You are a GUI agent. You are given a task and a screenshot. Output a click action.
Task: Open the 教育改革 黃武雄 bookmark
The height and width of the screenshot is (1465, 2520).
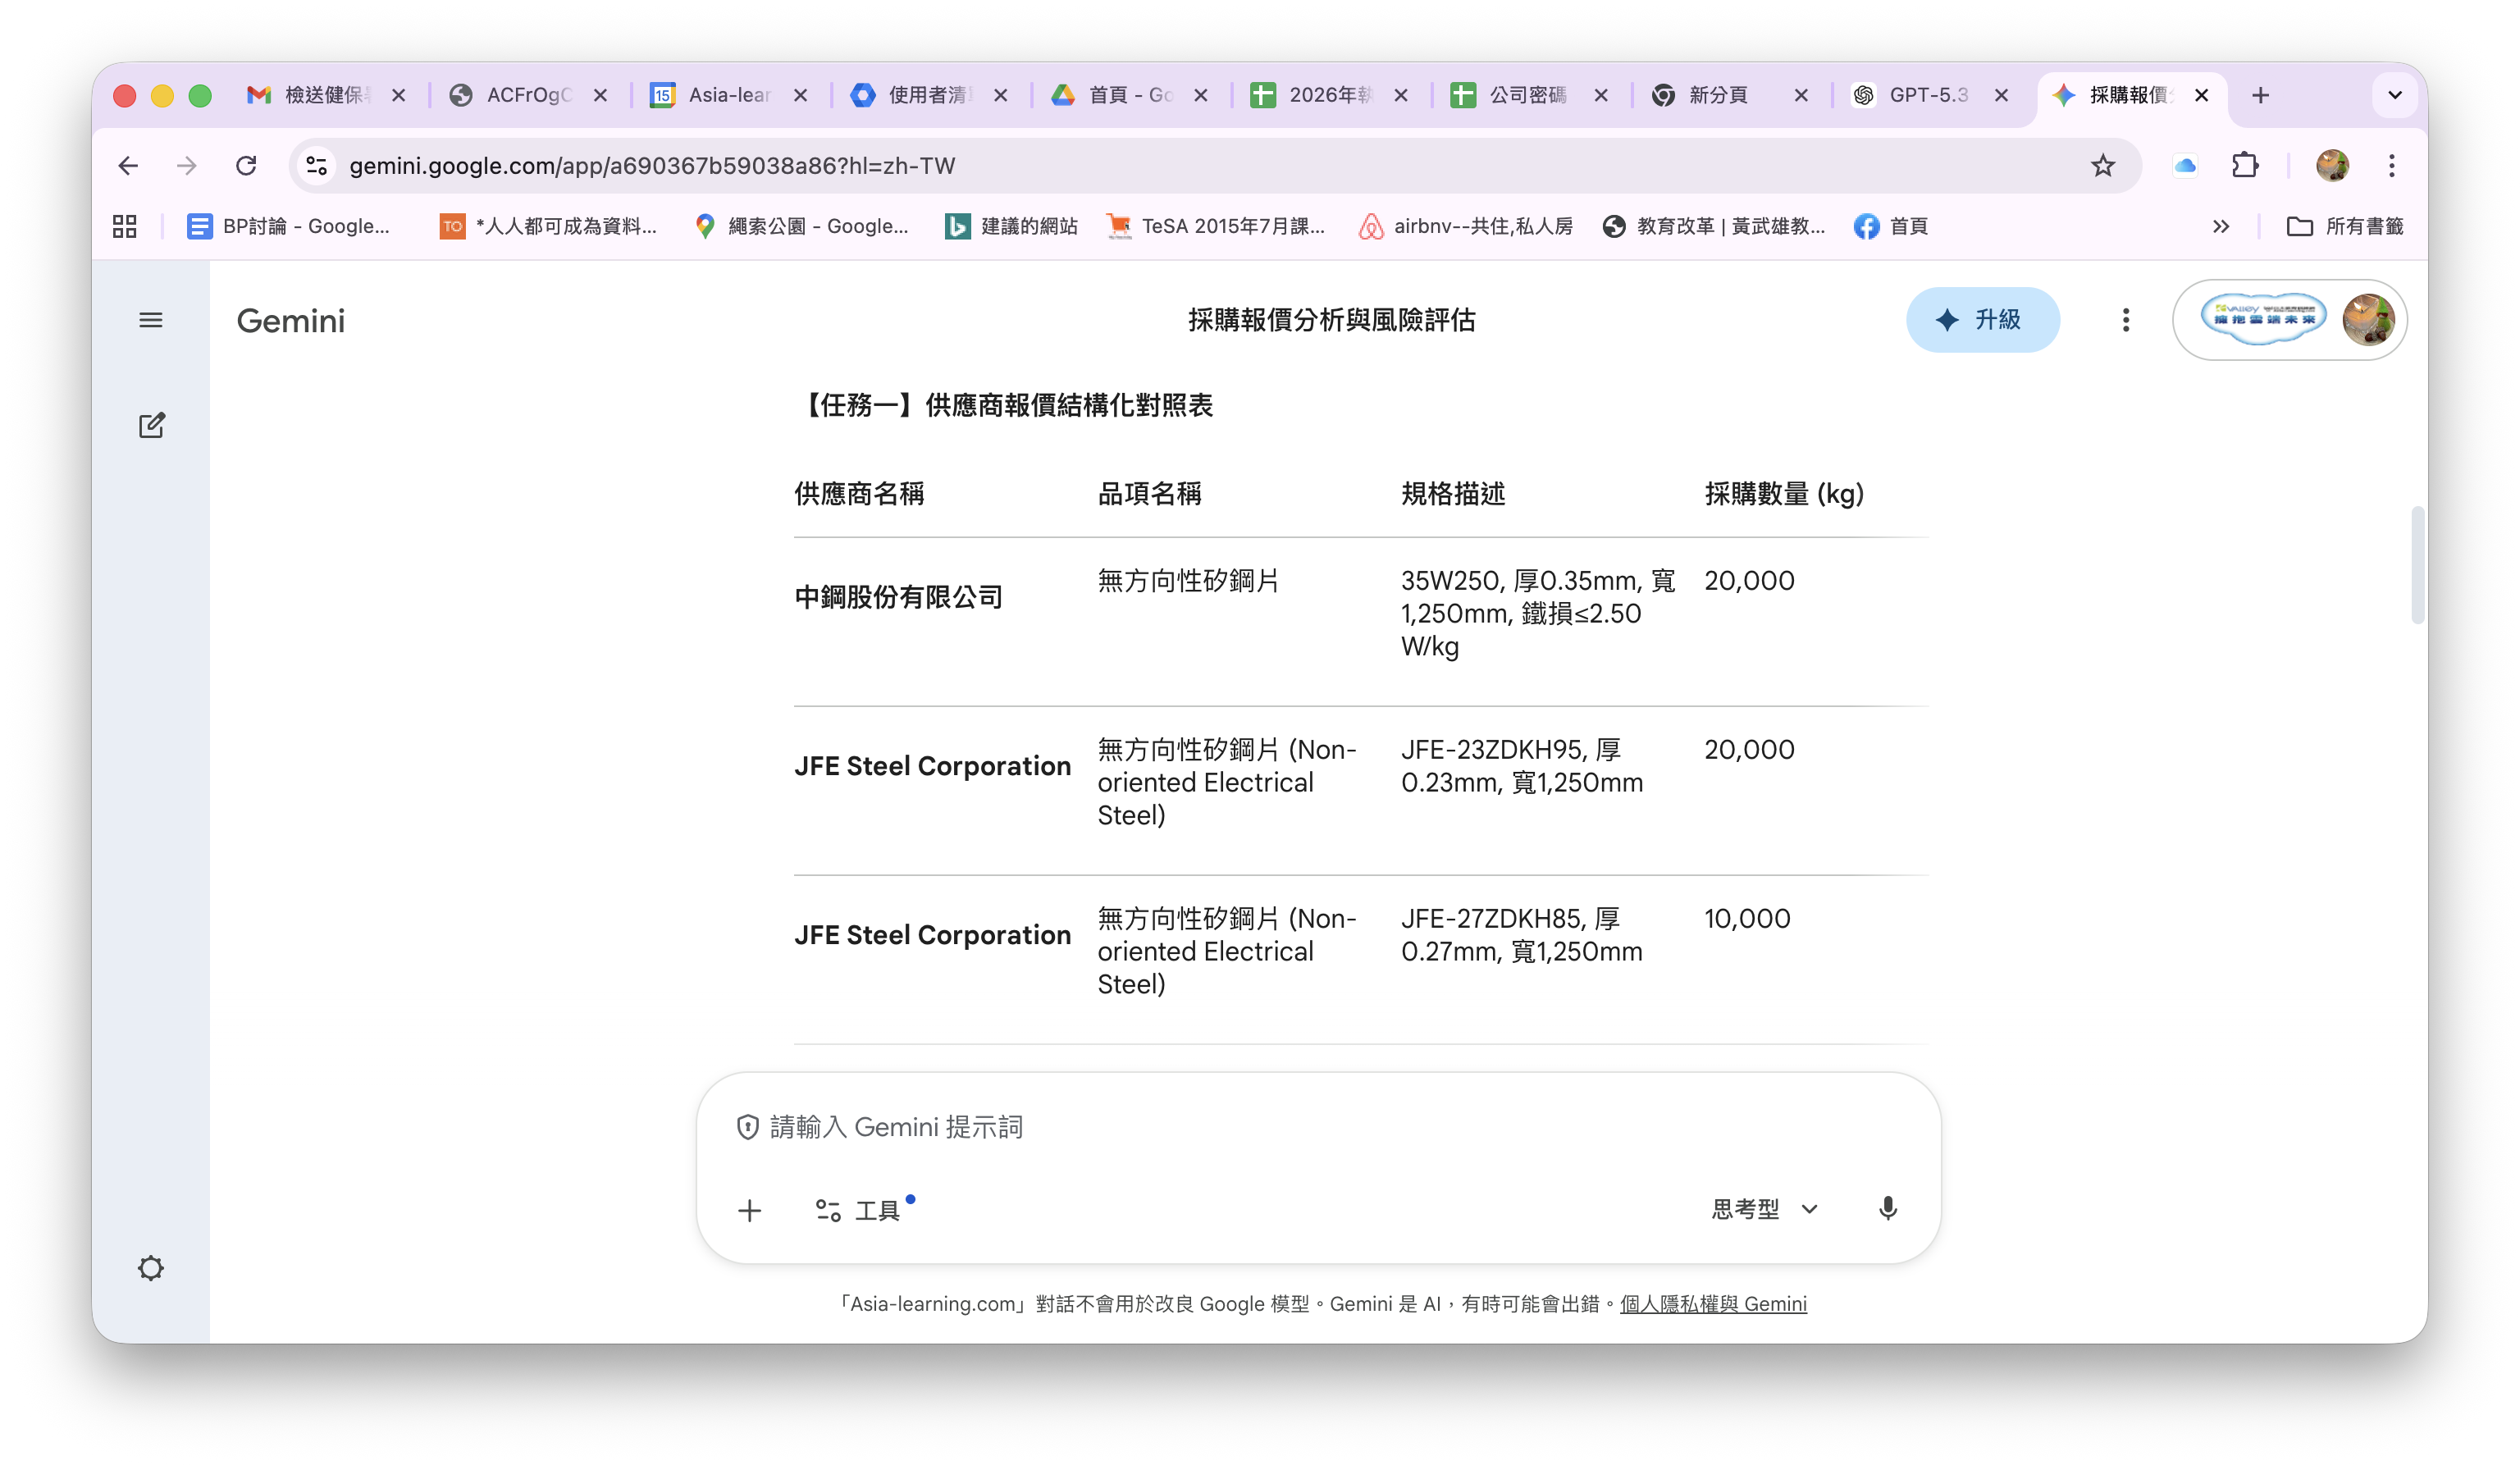click(1714, 227)
